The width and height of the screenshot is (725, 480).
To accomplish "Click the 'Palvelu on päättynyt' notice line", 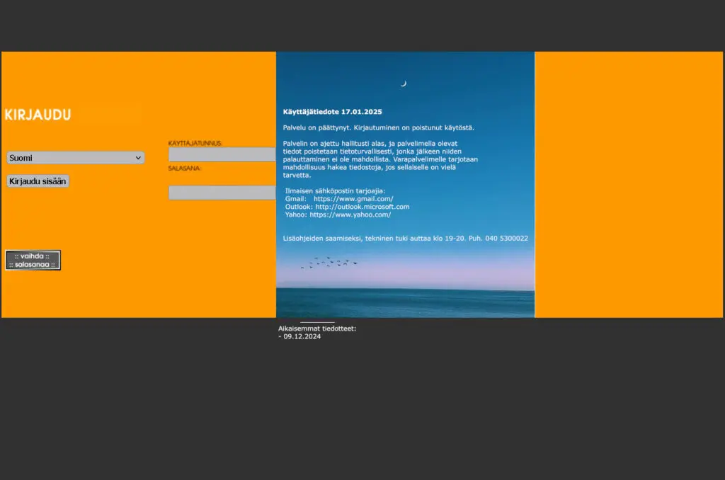I will pos(378,127).
